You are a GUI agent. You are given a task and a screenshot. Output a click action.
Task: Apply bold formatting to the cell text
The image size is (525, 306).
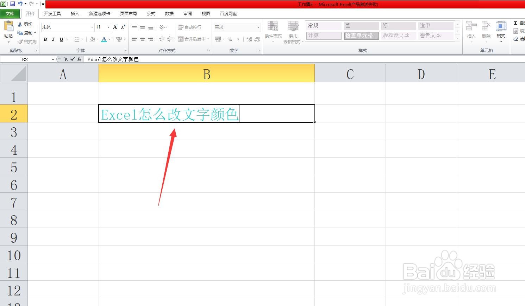click(45, 39)
